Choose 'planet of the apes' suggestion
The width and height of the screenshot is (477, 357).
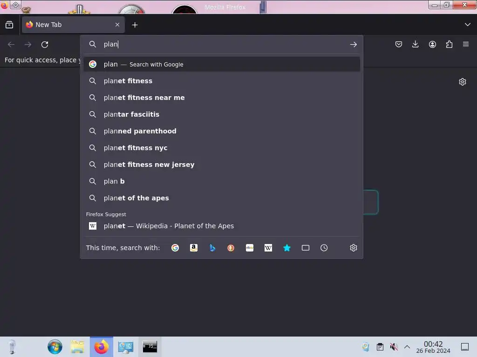point(222,198)
